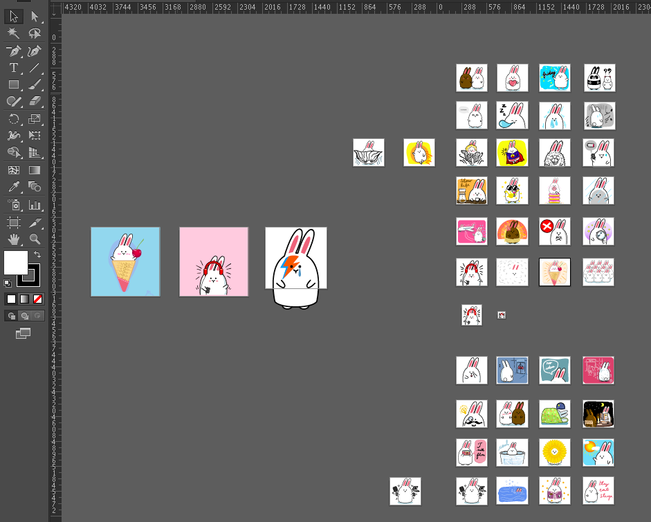The width and height of the screenshot is (651, 522).
Task: Select the Free Transform tool
Action: [x=35, y=136]
